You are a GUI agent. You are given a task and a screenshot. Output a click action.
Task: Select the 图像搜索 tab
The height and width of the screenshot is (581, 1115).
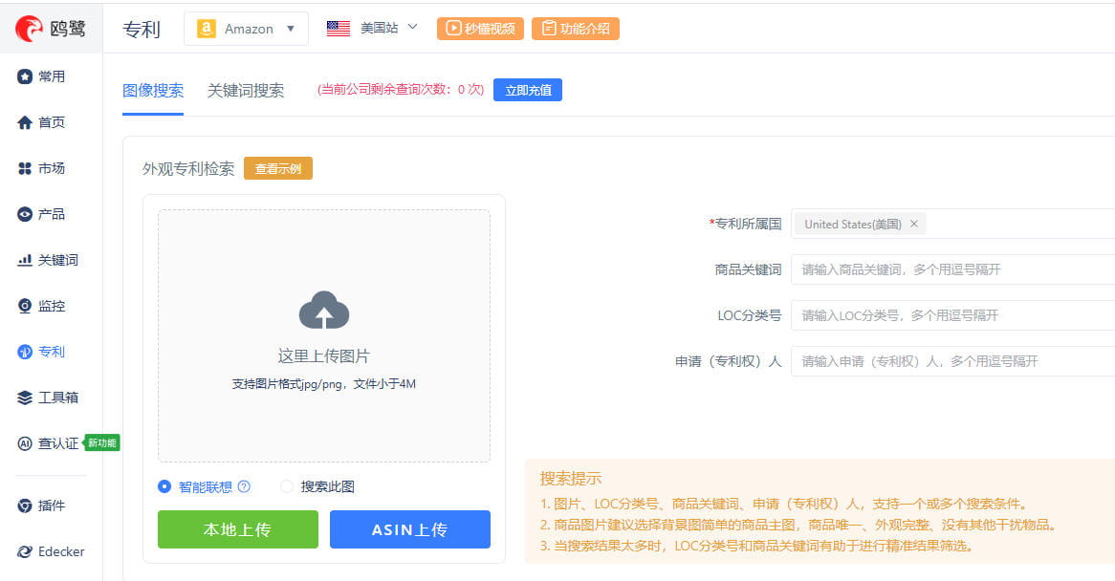(152, 90)
